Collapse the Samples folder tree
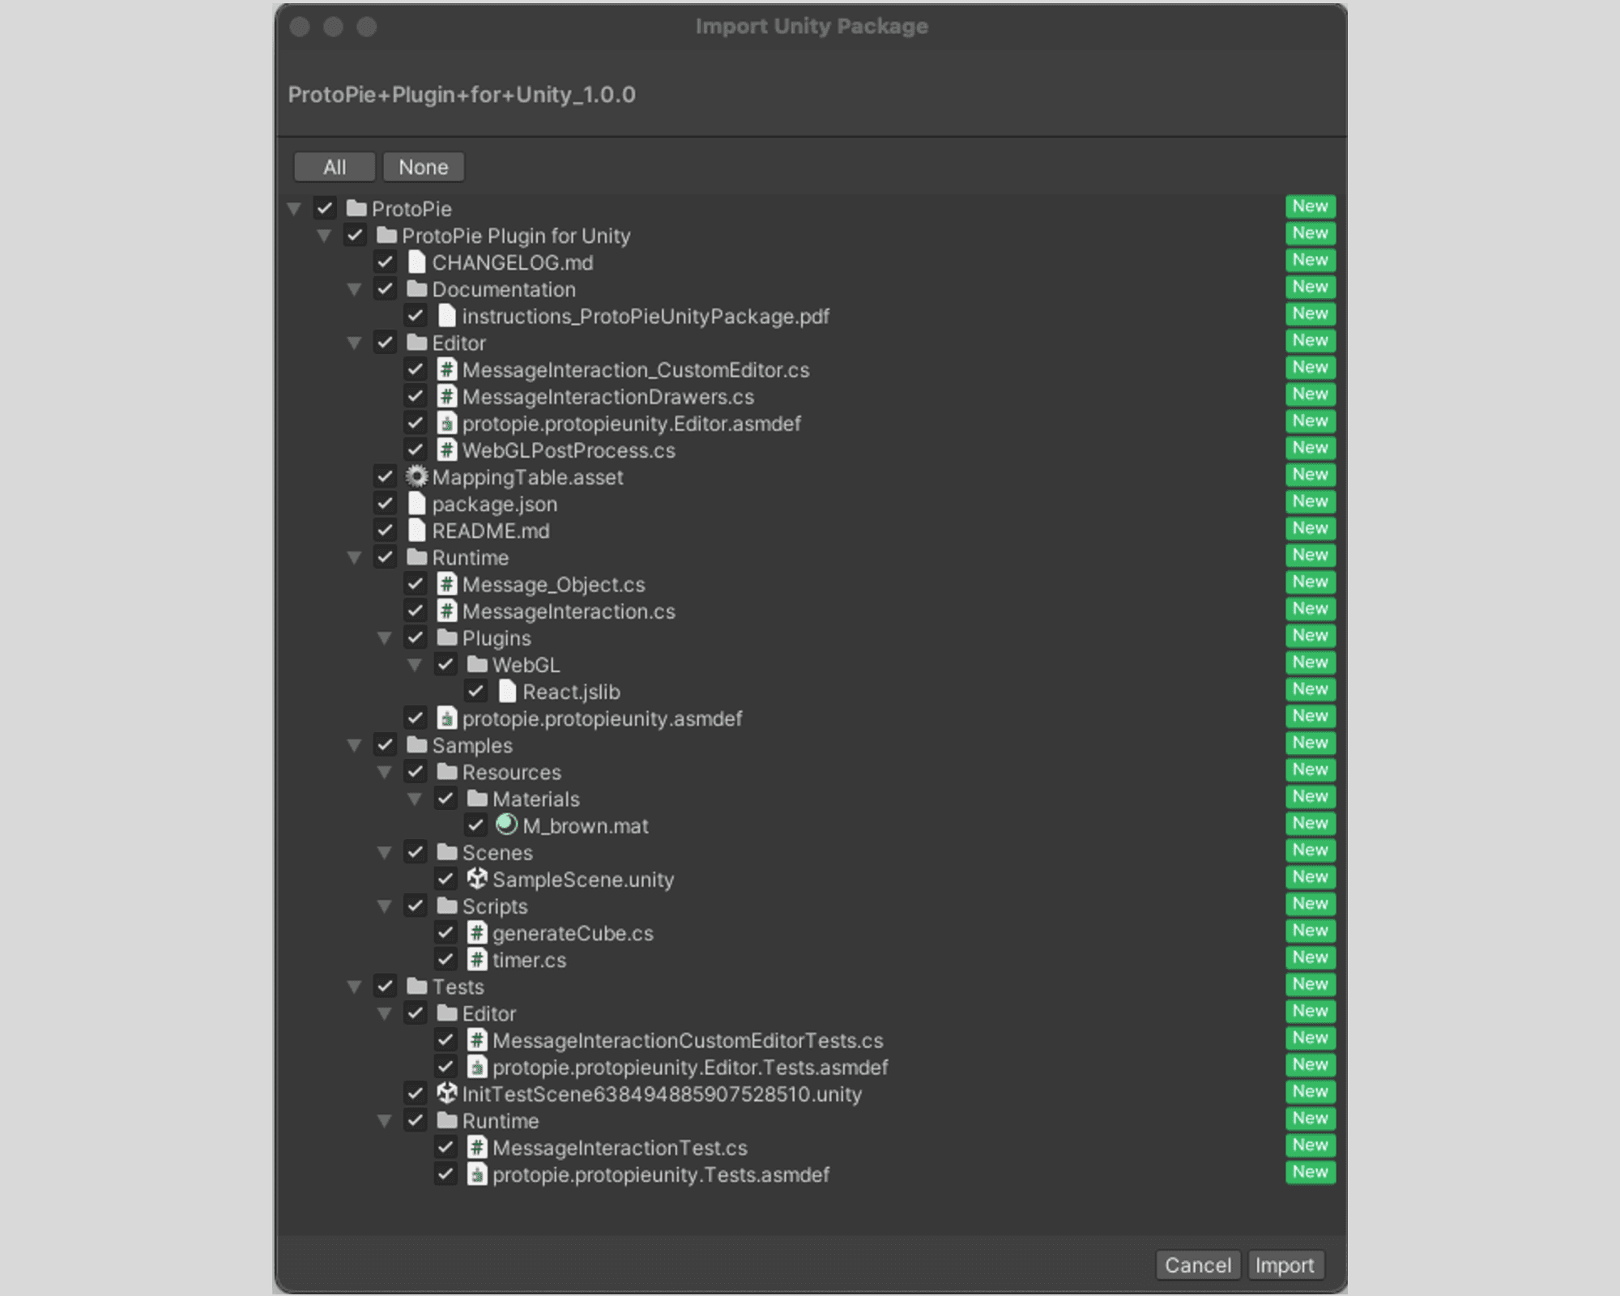1620x1296 pixels. coord(356,745)
